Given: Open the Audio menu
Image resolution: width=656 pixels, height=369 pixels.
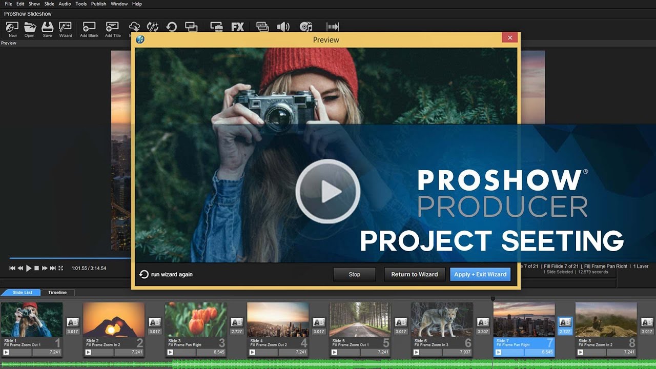Looking at the screenshot, I should click(65, 4).
